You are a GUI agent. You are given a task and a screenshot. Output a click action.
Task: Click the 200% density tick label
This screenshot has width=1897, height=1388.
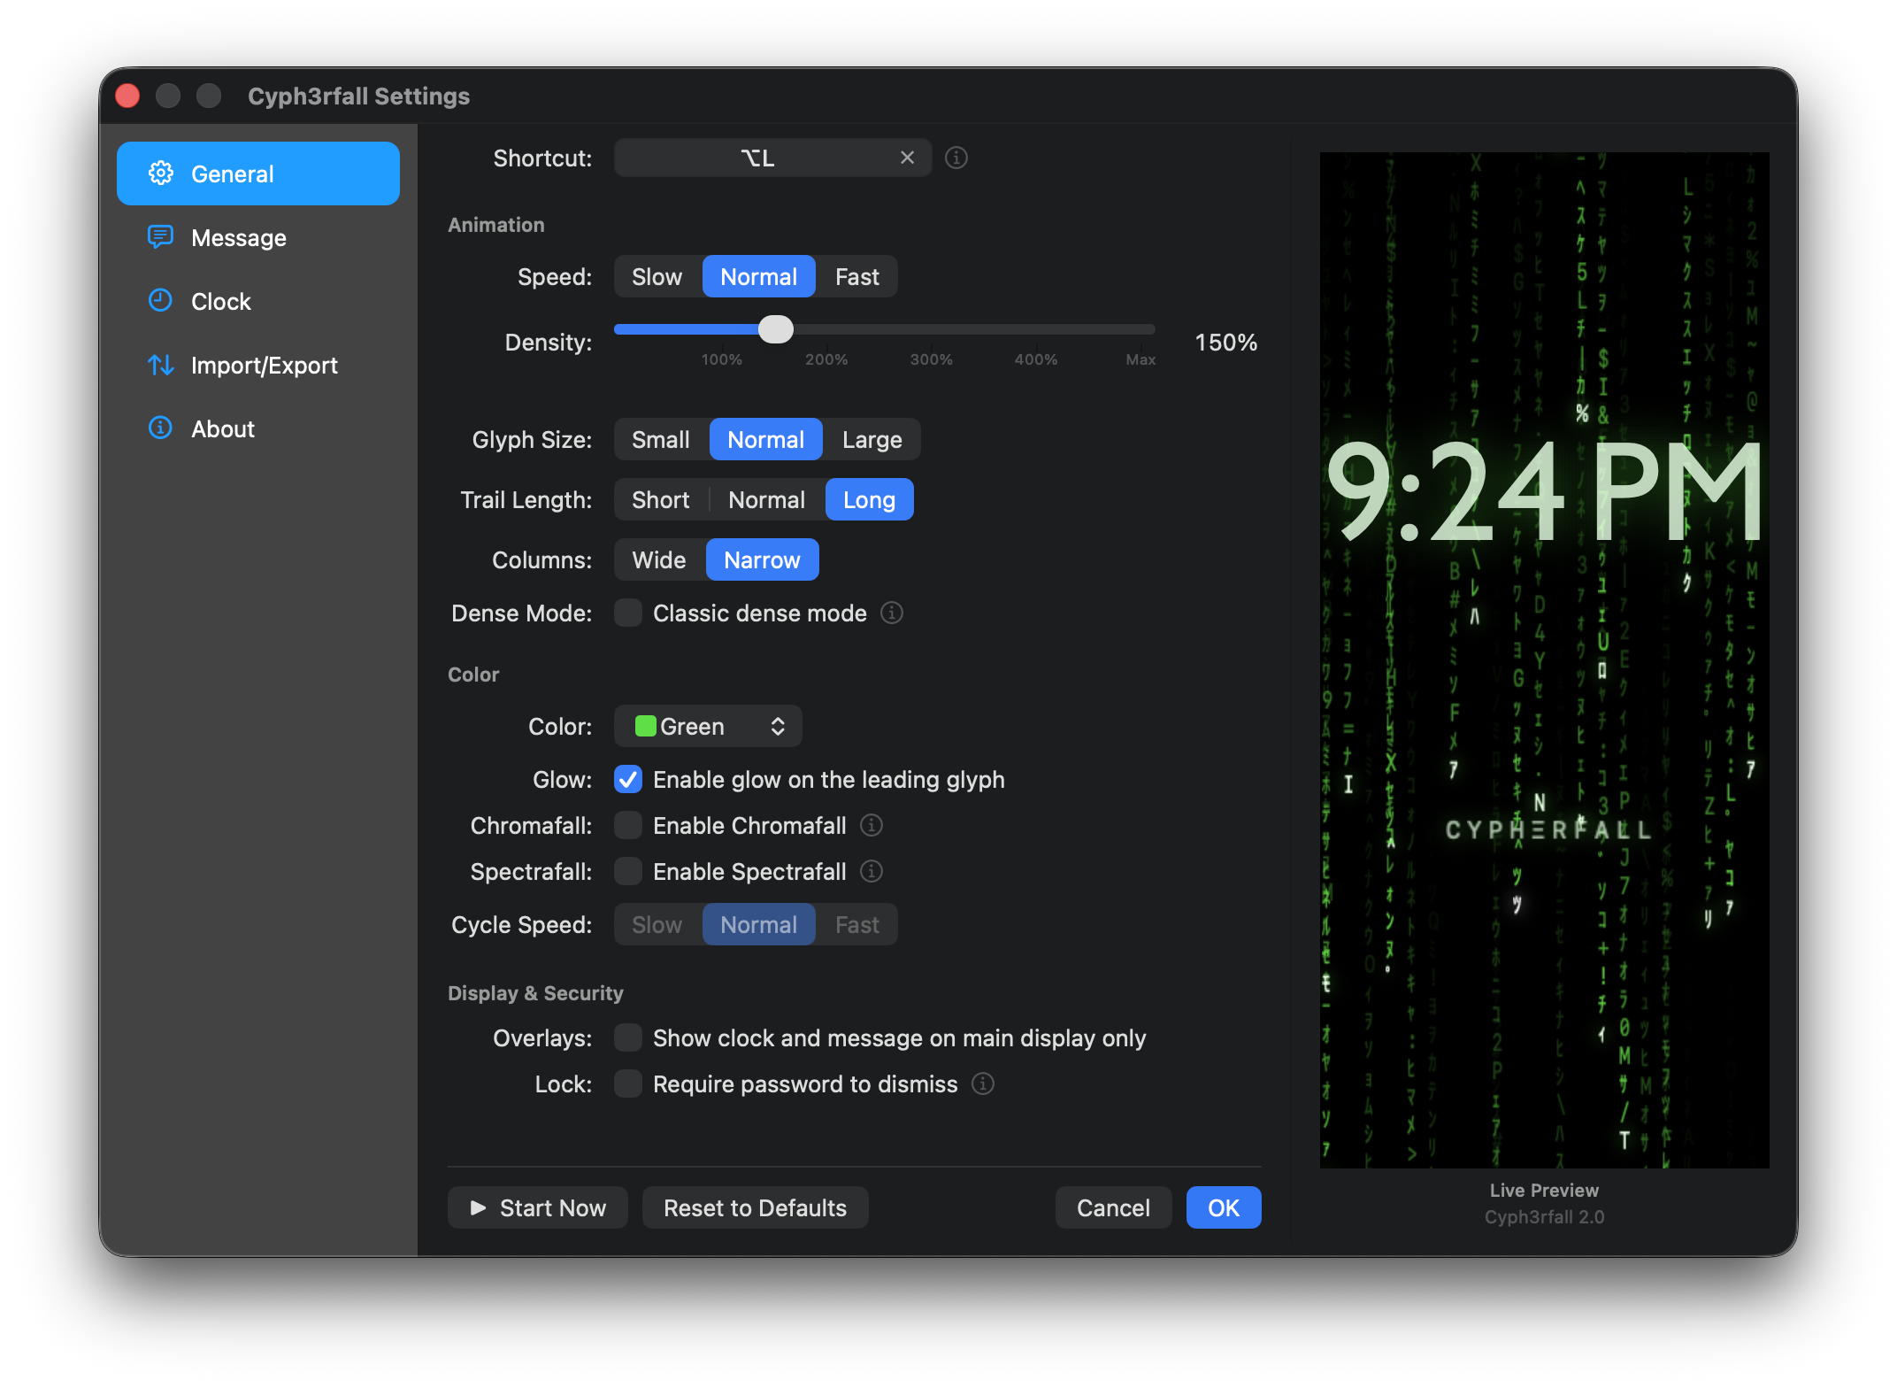coord(826,359)
